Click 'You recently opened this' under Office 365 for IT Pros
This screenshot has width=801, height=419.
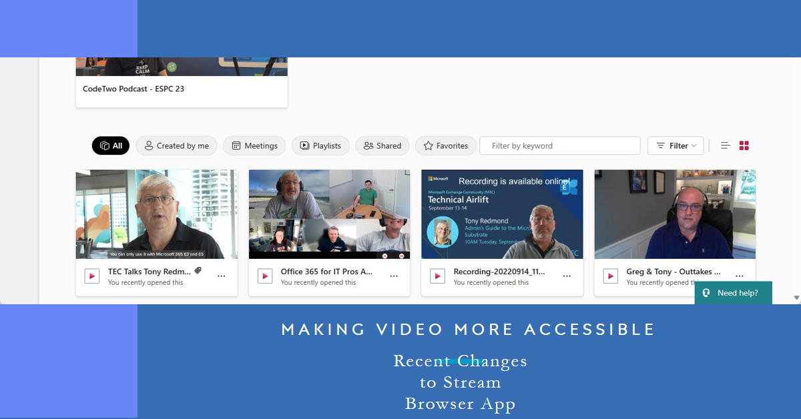(318, 282)
